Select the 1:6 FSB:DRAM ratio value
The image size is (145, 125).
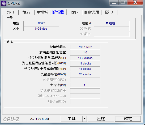85,53
